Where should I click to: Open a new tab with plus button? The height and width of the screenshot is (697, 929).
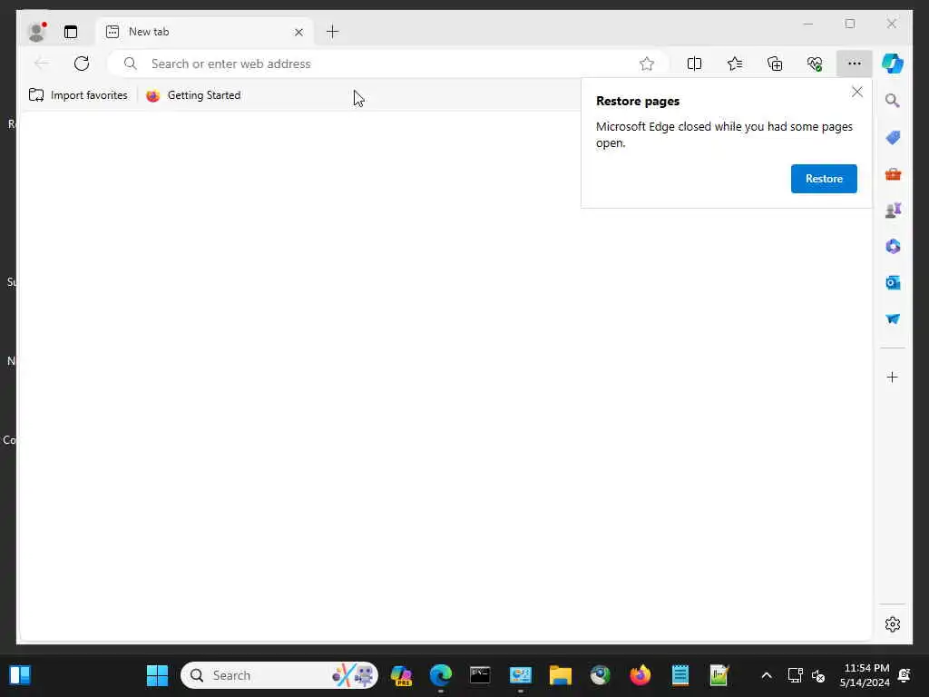(x=332, y=32)
